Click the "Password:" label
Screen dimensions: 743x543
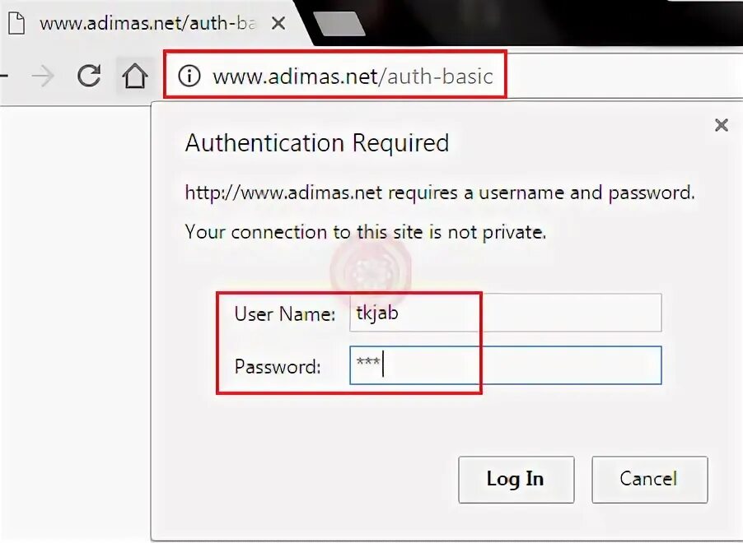pos(278,366)
